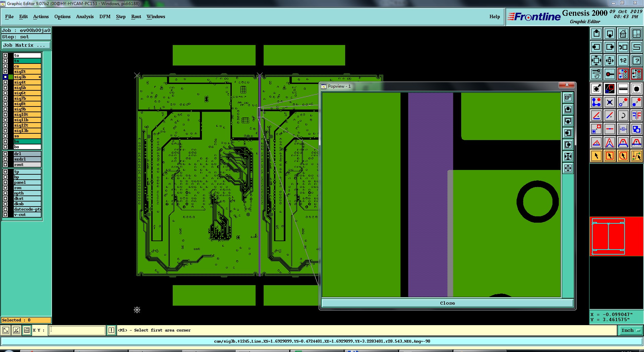The image size is (644, 352).
Task: Click the pan left view icon
Action: pos(596,47)
